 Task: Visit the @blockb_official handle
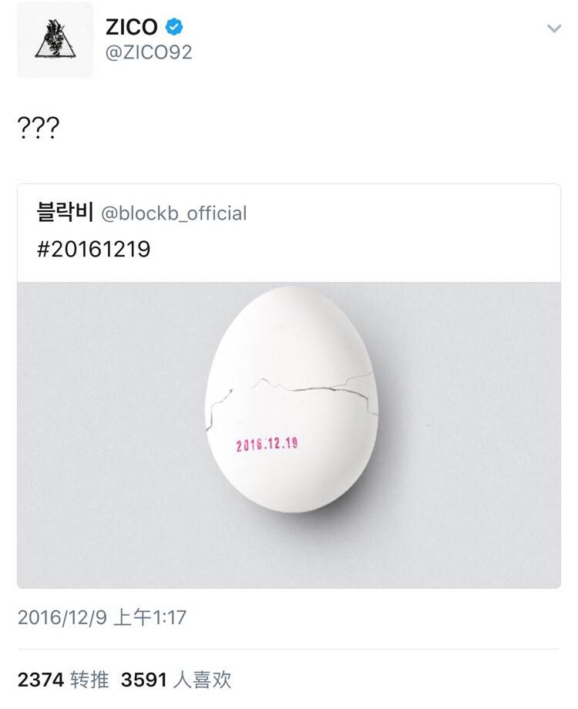(174, 213)
